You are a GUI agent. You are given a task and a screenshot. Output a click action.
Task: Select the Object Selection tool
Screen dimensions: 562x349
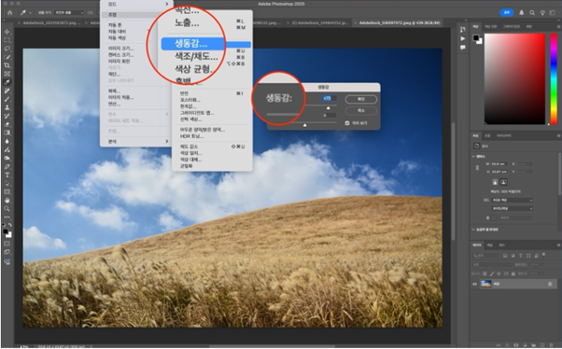[7, 57]
